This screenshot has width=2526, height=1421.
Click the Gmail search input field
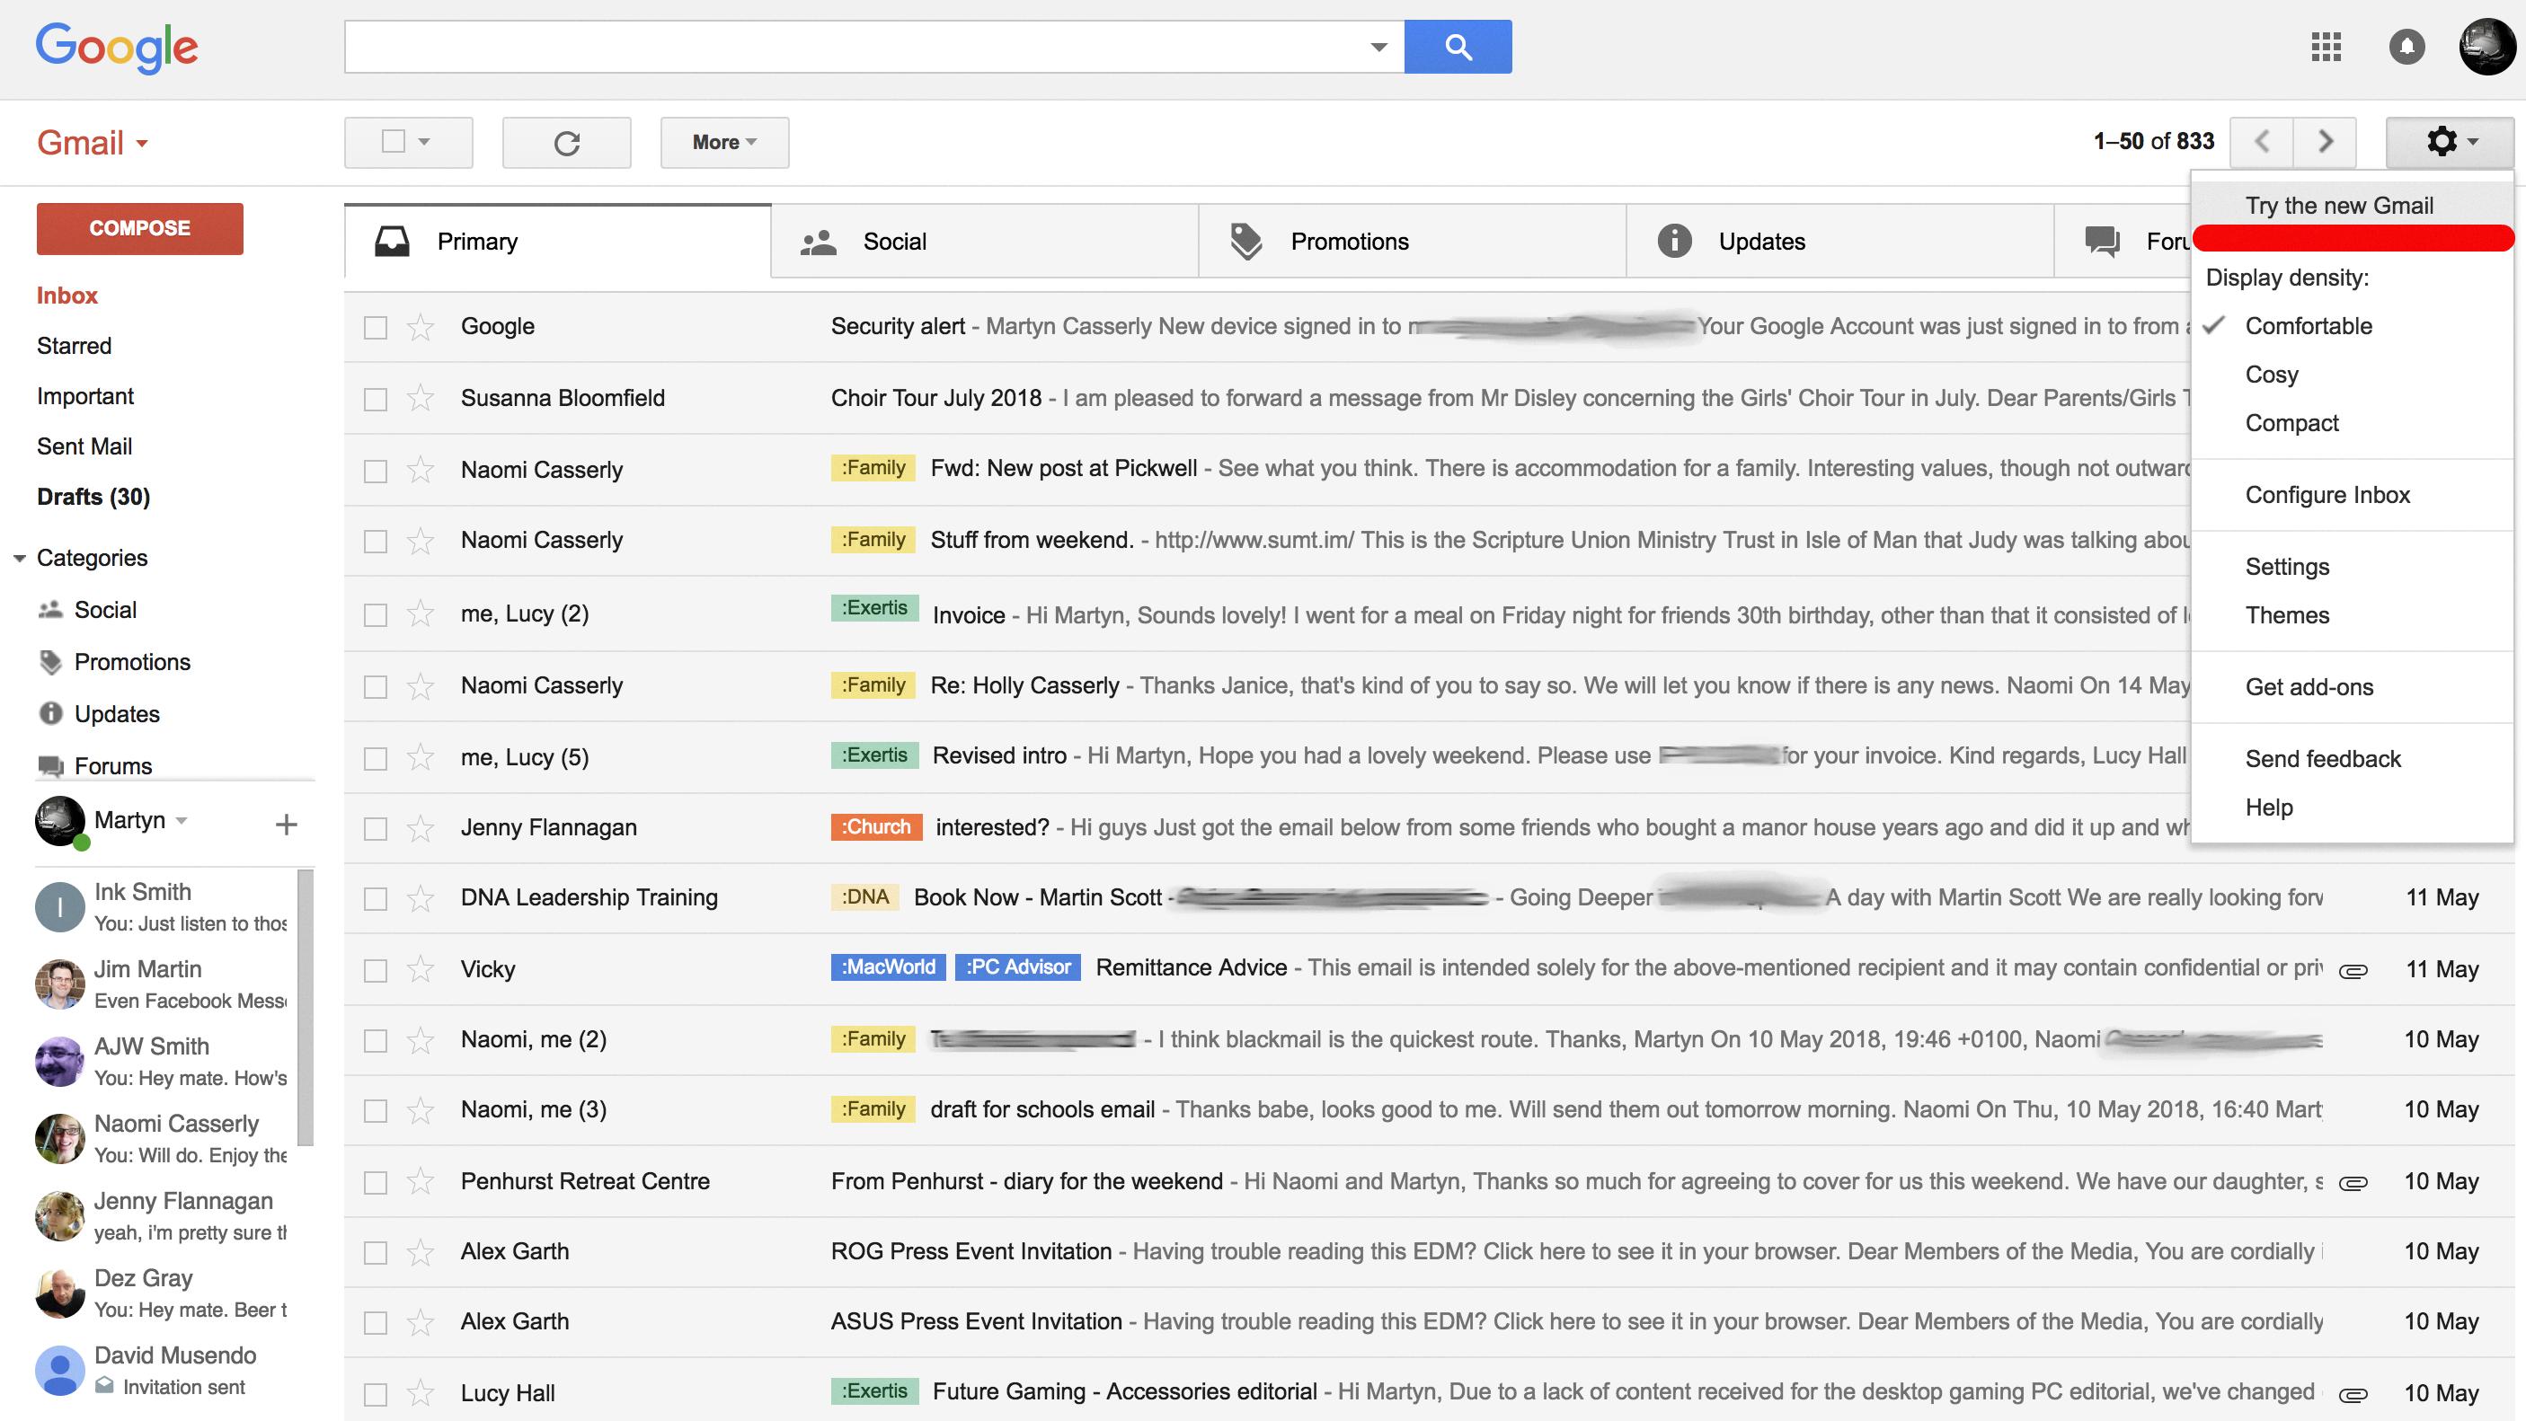click(867, 47)
